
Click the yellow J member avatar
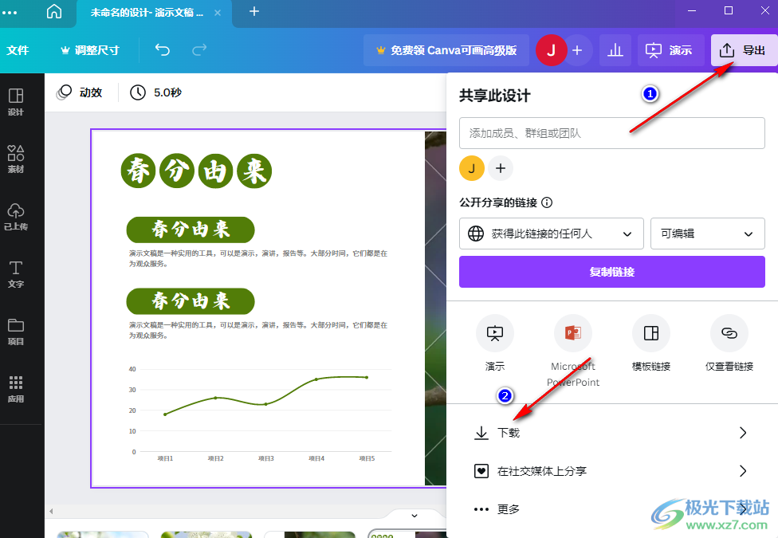pos(471,168)
